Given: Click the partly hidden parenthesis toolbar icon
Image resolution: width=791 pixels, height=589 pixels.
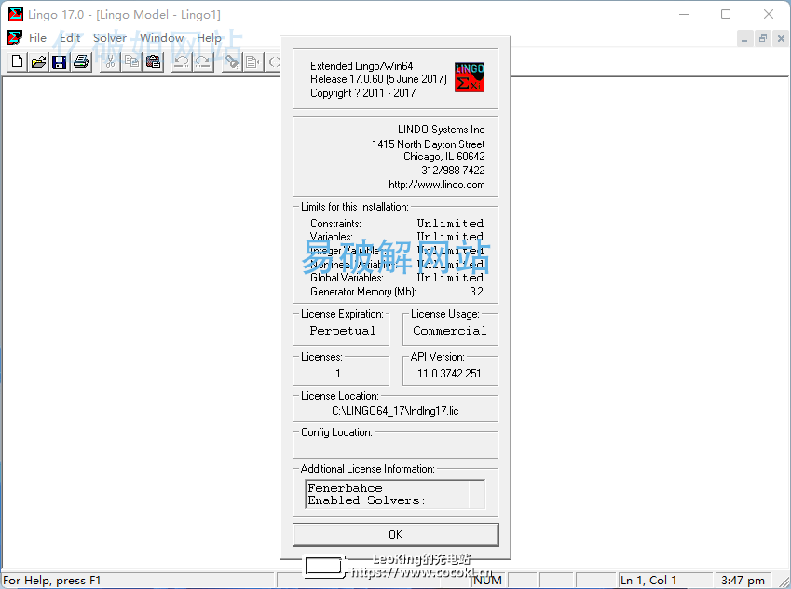Looking at the screenshot, I should 273,62.
